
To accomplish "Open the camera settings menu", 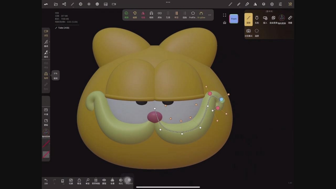I will 114,4.
